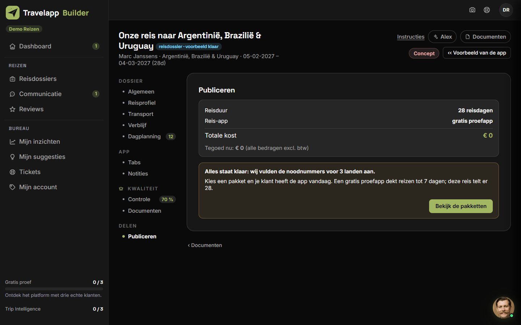Go back via ‹ Documenten link
The width and height of the screenshot is (521, 325).
(x=205, y=245)
